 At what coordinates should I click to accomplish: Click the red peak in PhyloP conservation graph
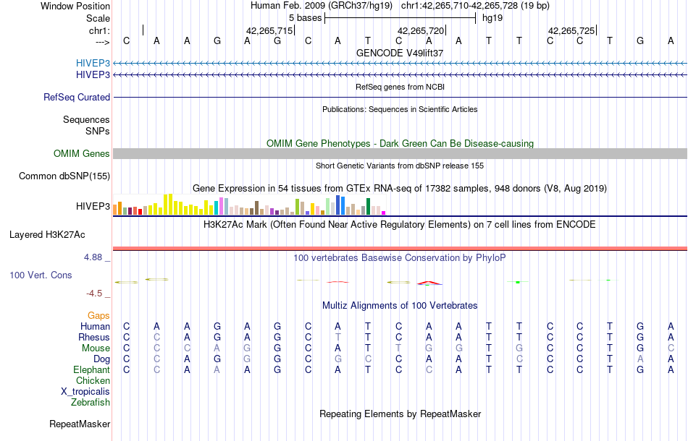429,283
